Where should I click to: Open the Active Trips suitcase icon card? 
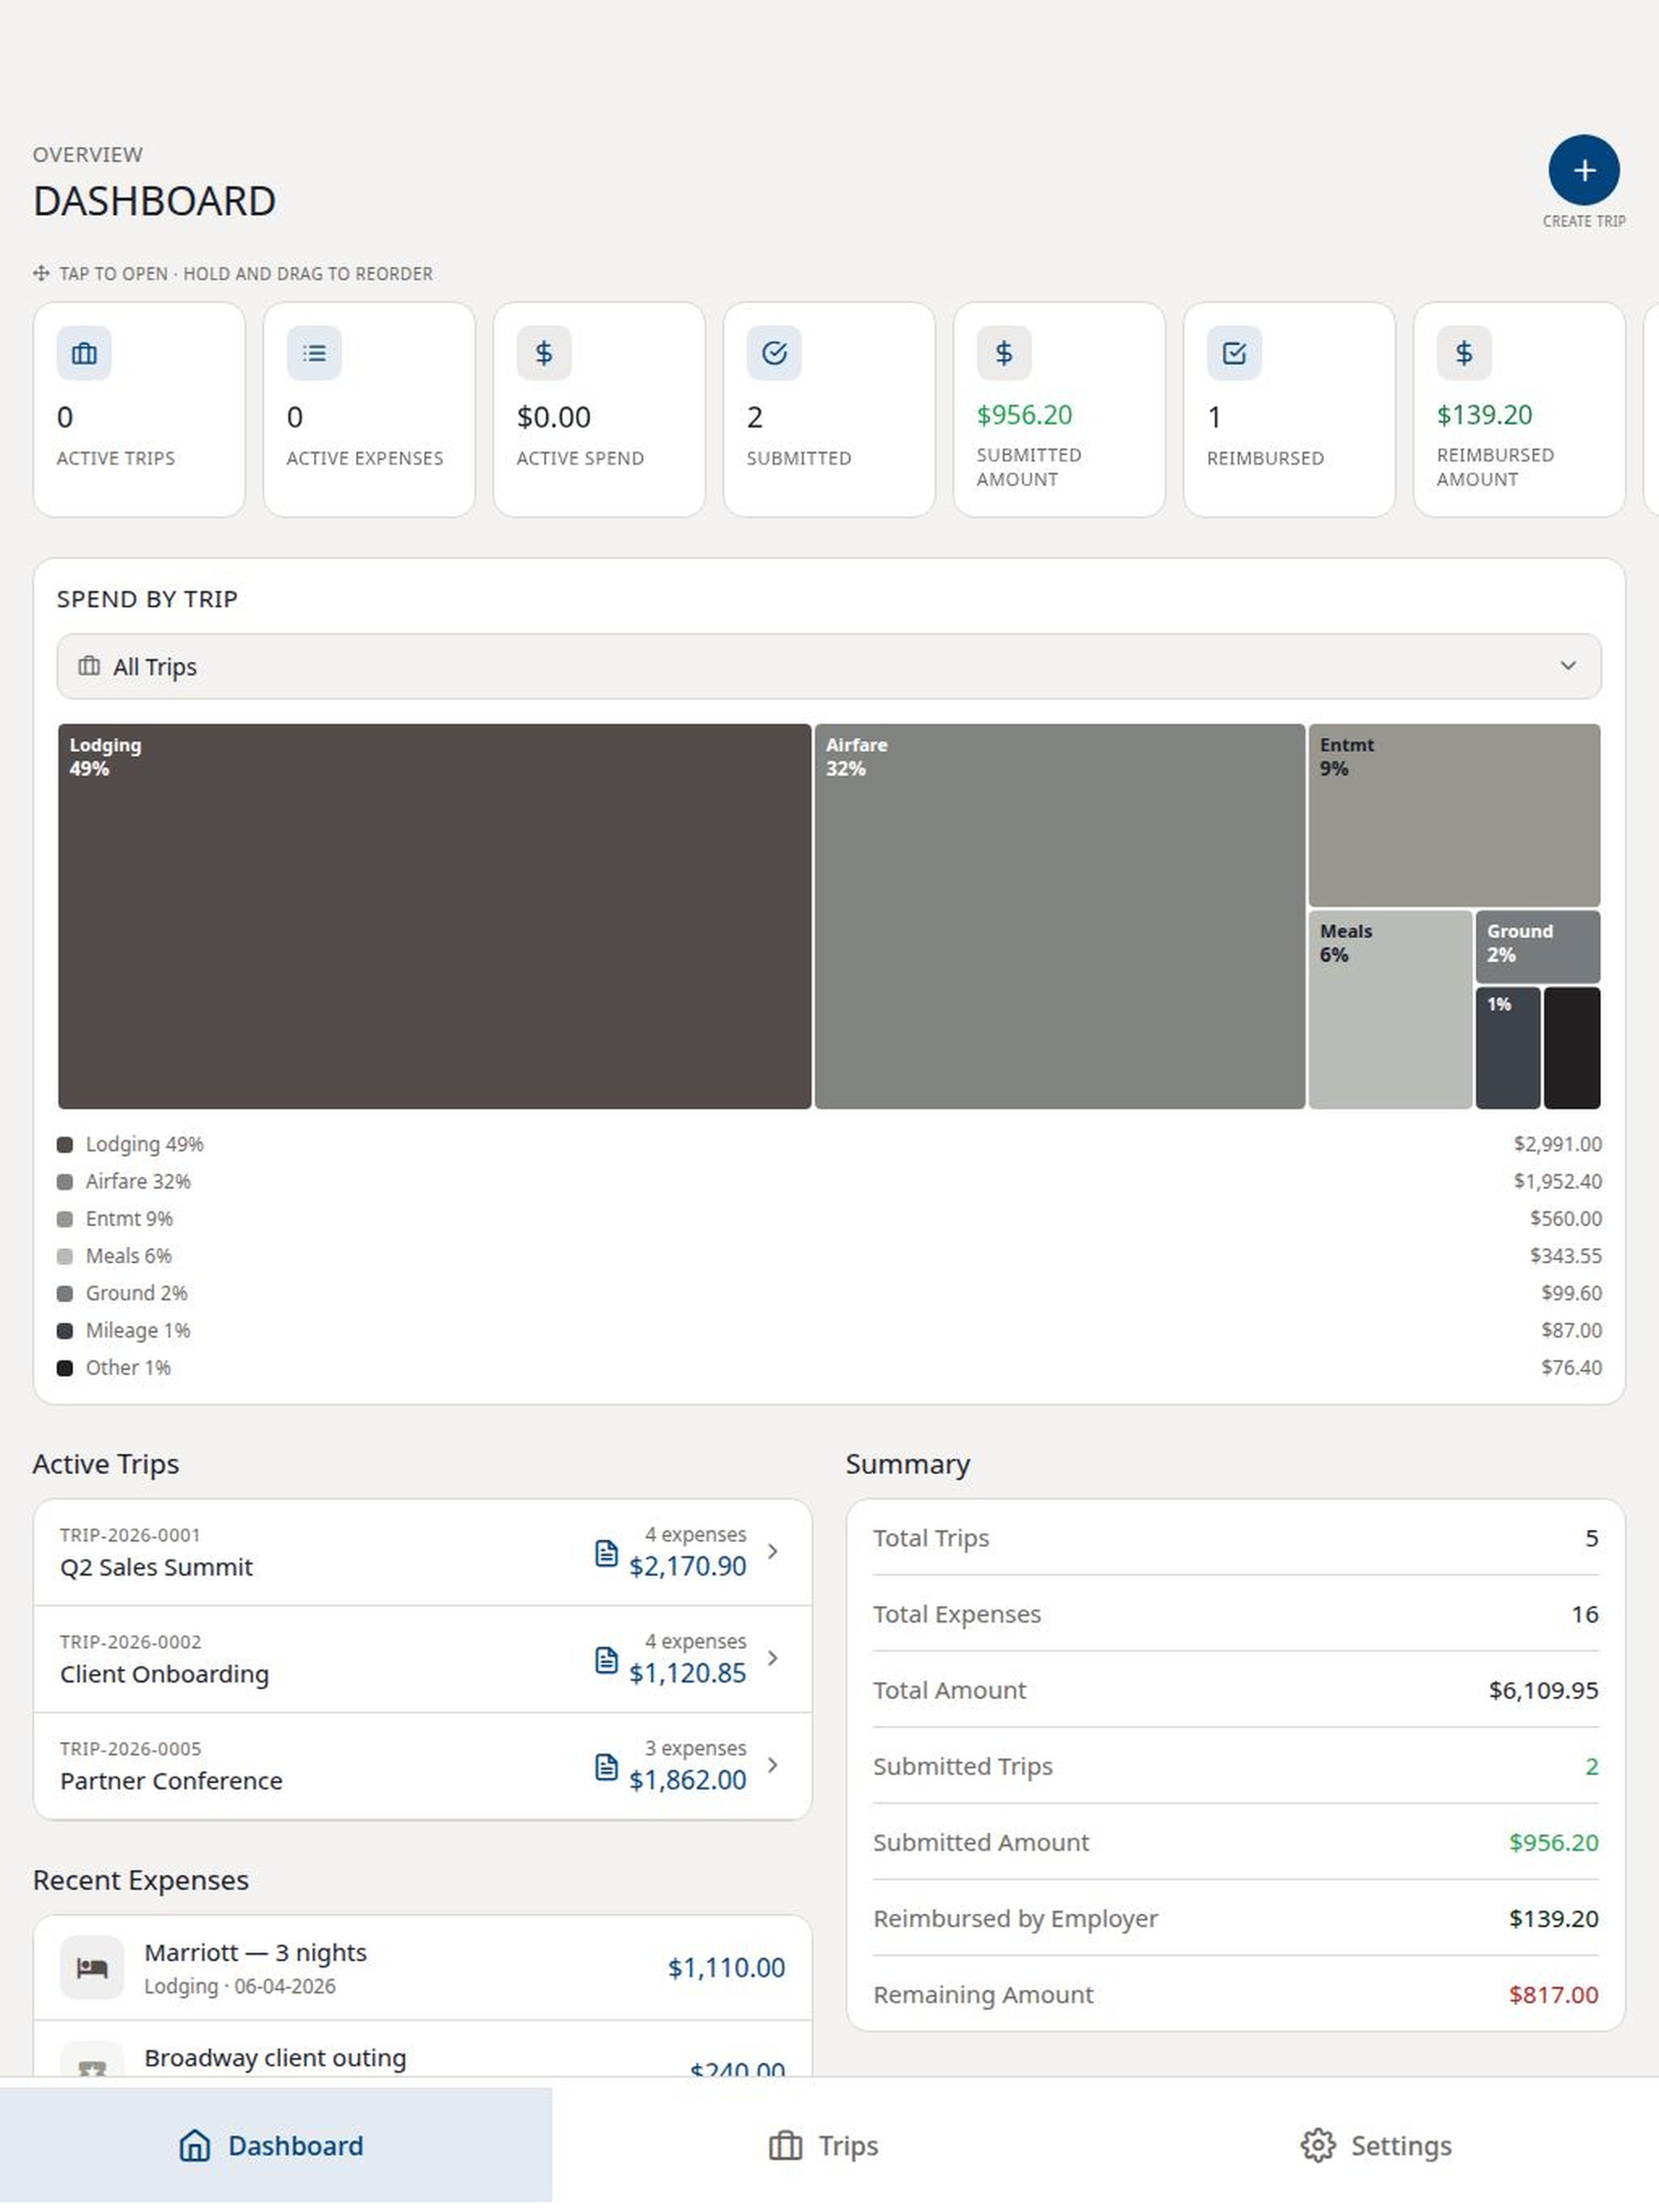(139, 409)
